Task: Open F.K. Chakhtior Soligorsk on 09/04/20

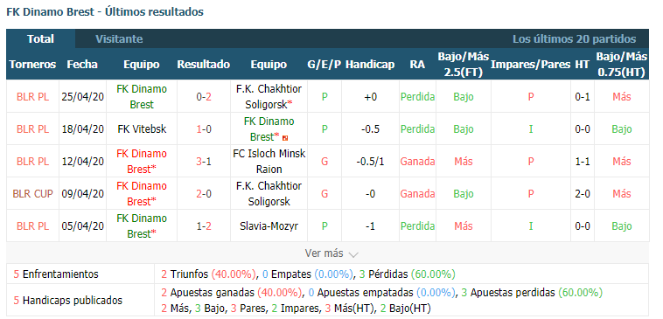Action: pyautogui.click(x=269, y=194)
